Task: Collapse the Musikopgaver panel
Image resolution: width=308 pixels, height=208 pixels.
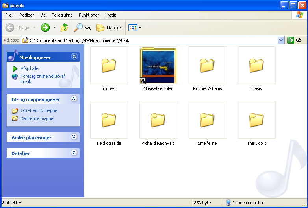Action: (x=74, y=57)
